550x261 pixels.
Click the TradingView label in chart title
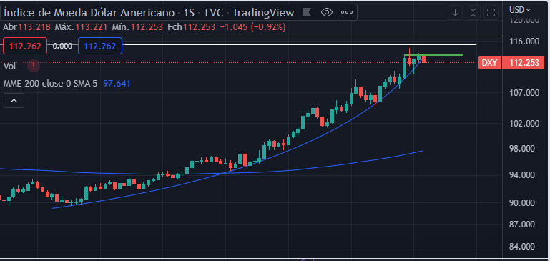point(263,13)
